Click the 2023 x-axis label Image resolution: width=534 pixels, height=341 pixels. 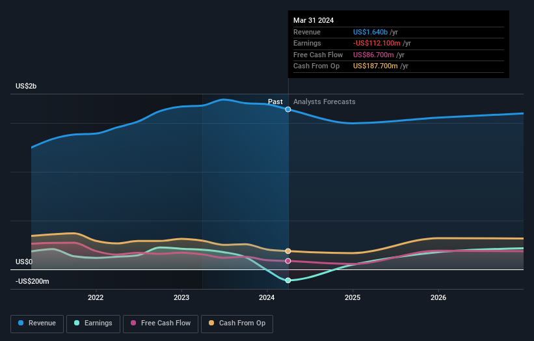point(181,298)
